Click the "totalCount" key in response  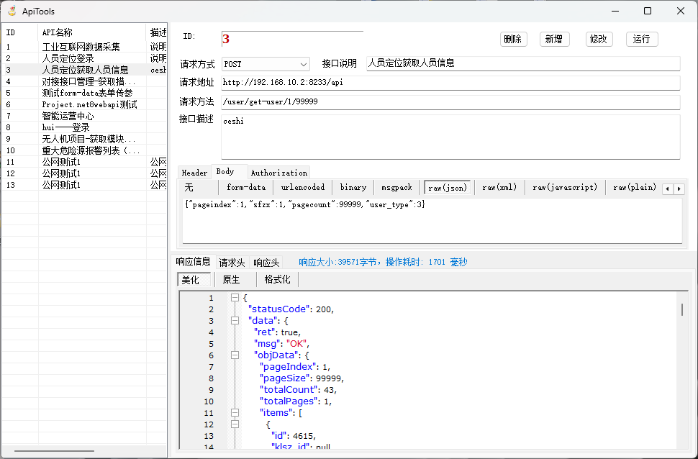point(289,389)
